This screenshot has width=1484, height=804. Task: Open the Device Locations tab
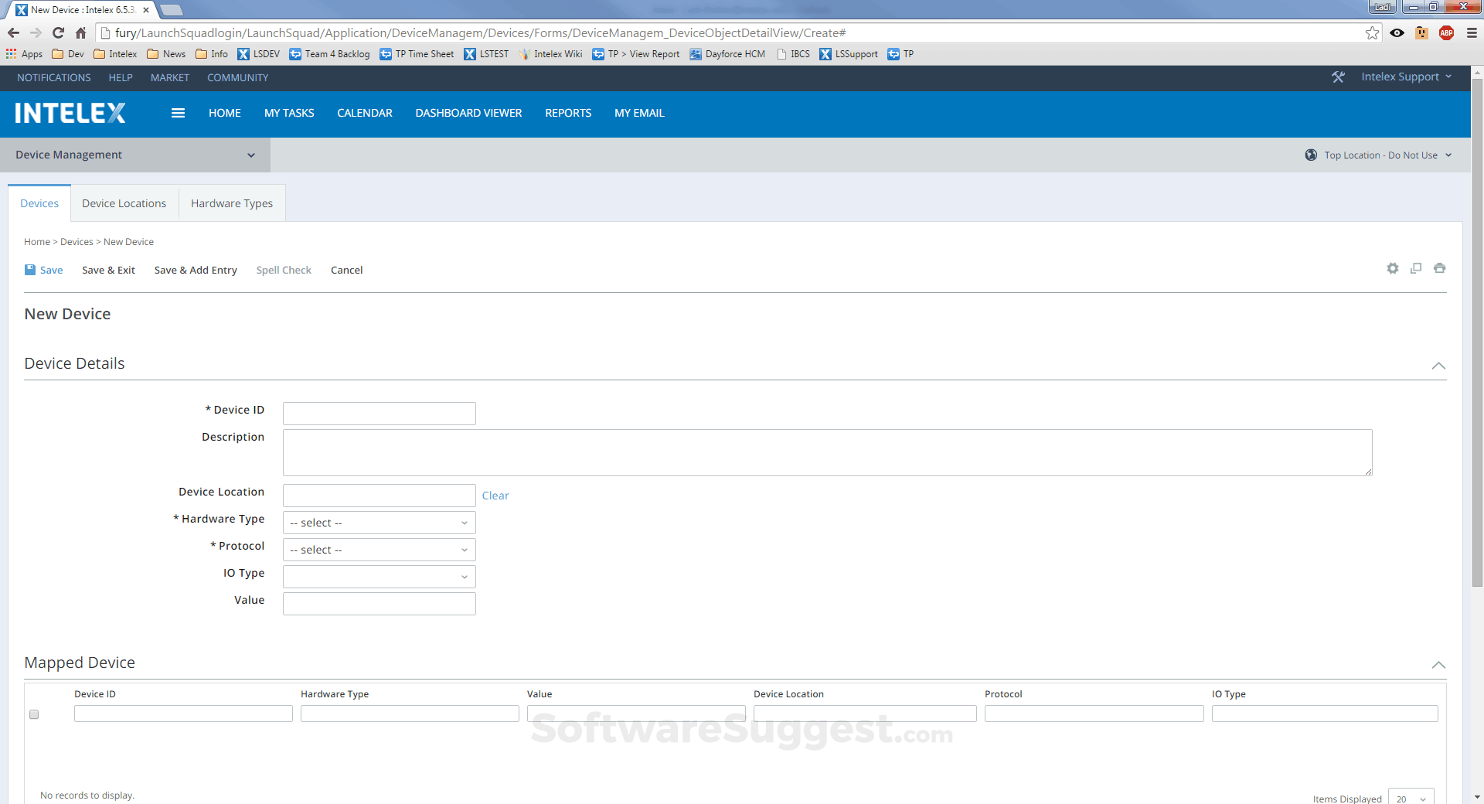pos(124,203)
